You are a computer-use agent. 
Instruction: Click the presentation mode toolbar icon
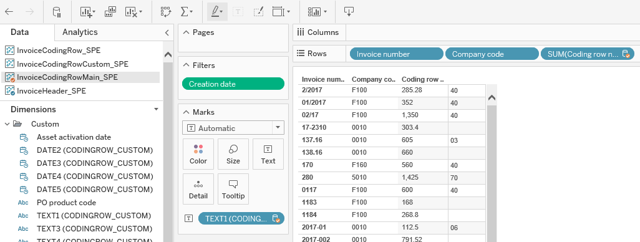(349, 12)
